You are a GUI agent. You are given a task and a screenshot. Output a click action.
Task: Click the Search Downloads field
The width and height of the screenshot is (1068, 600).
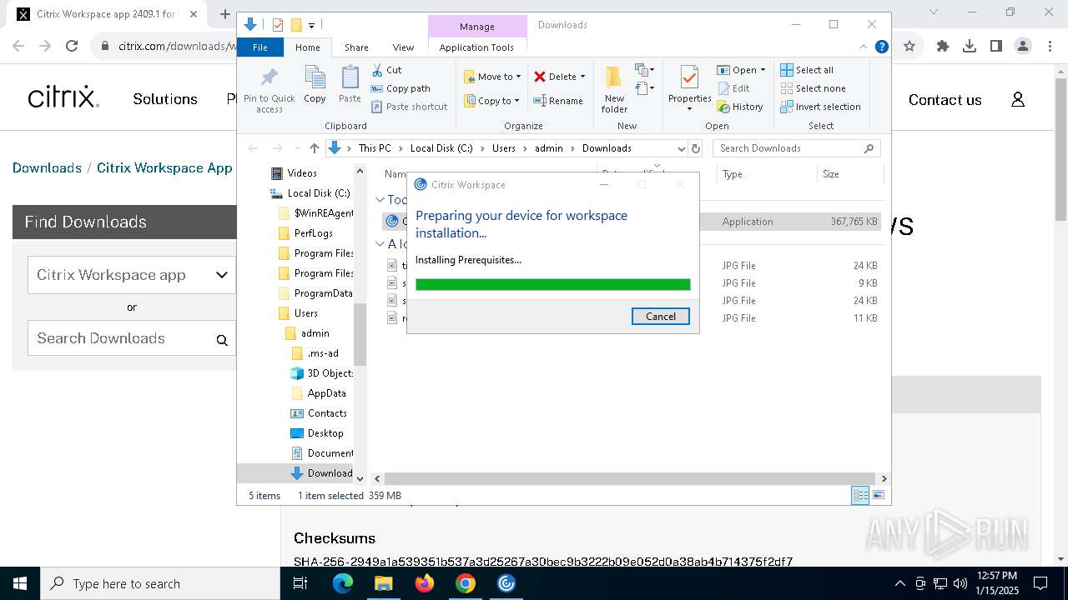click(796, 148)
